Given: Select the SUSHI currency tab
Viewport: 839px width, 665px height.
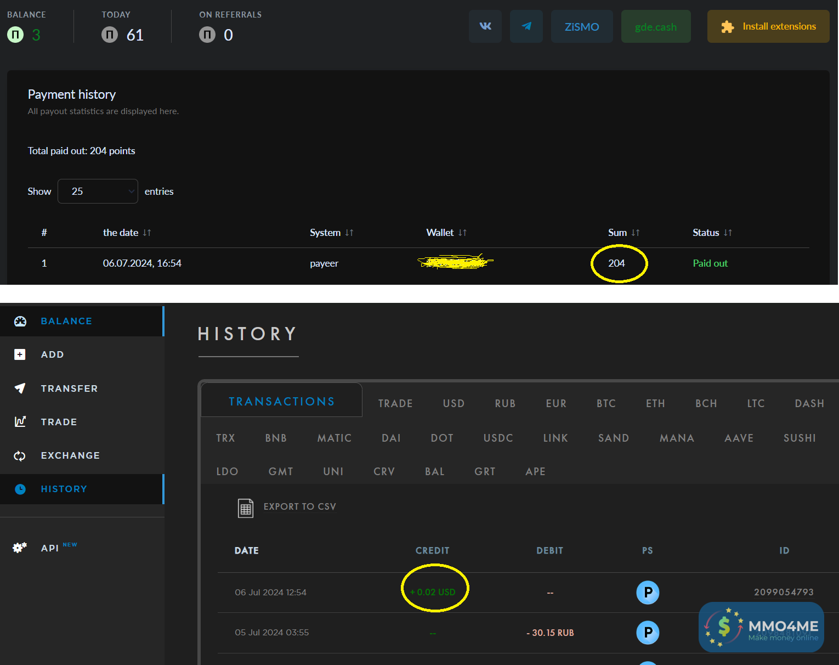Looking at the screenshot, I should pos(800,438).
